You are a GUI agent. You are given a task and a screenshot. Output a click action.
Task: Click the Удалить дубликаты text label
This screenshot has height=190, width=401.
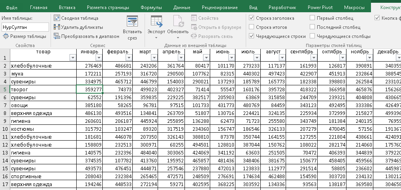82,27
